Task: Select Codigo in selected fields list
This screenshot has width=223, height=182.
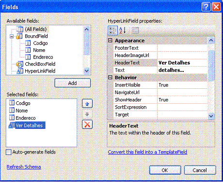Action: pyautogui.click(x=23, y=103)
